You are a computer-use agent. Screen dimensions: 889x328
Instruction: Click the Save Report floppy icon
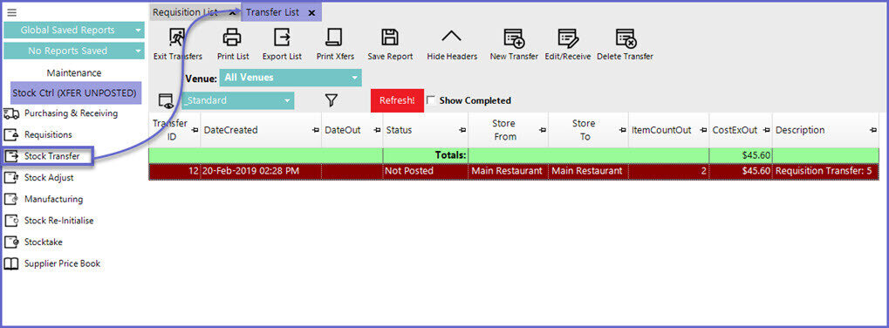(389, 38)
